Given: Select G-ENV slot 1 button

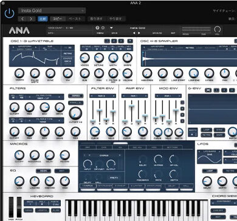Looking at the screenshot, I should coord(216,90).
